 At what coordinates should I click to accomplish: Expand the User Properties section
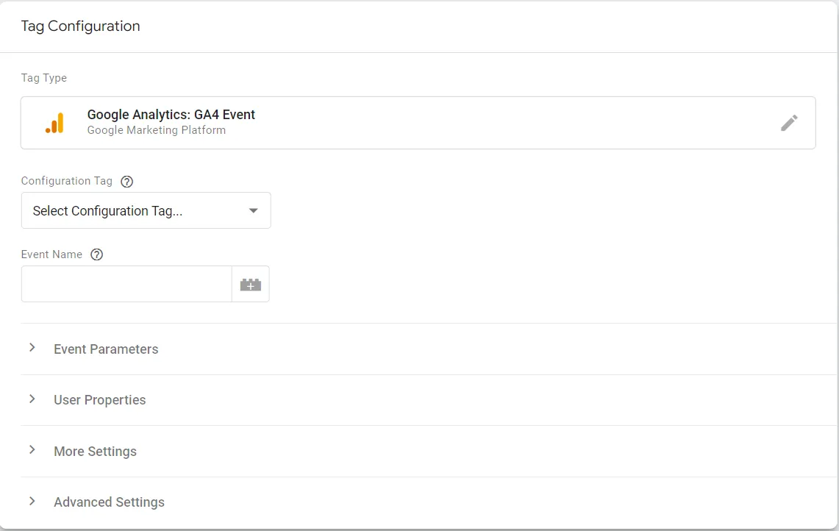pyautogui.click(x=99, y=399)
